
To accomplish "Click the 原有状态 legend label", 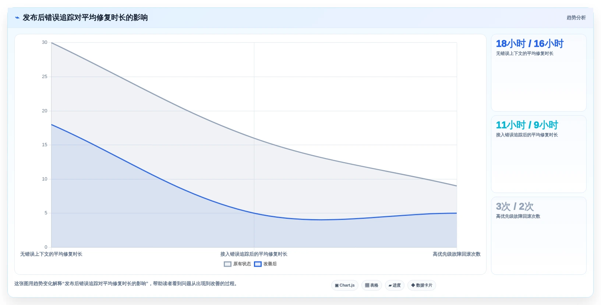I will click(x=242, y=264).
